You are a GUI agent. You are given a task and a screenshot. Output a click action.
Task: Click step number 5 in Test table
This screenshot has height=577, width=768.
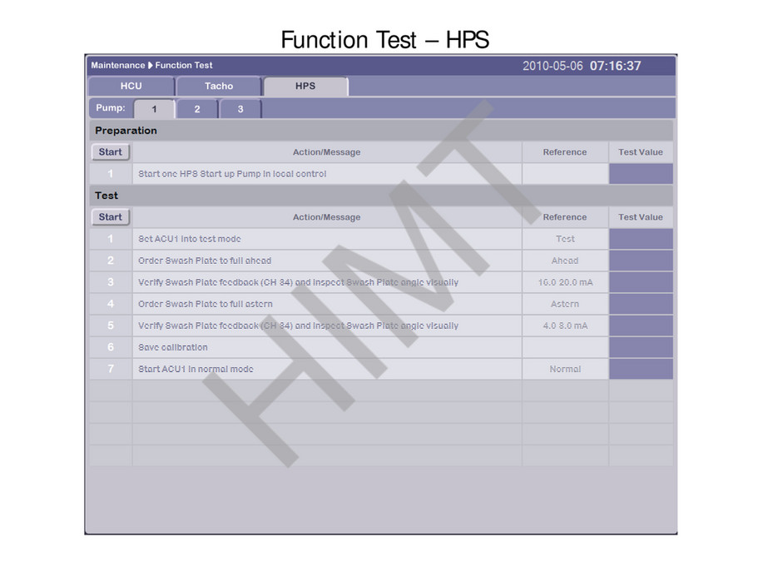111,326
